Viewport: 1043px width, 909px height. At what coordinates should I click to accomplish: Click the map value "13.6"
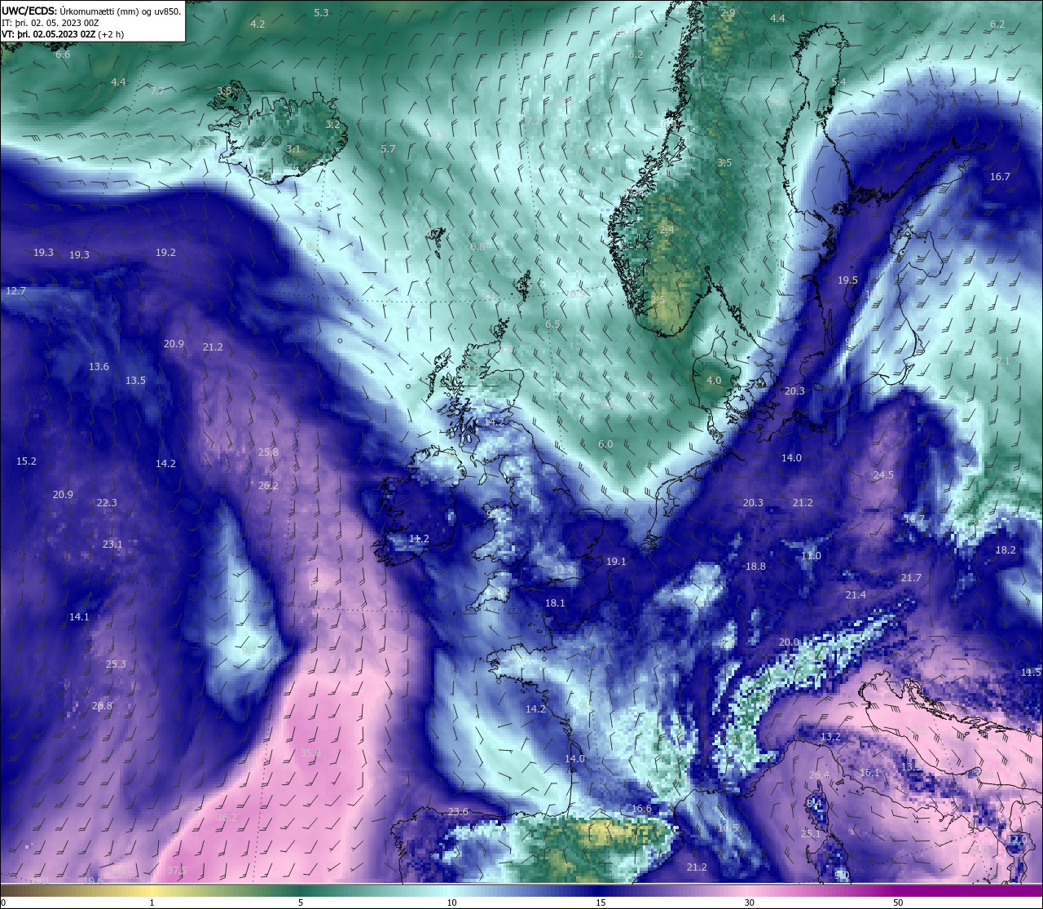coord(99,367)
